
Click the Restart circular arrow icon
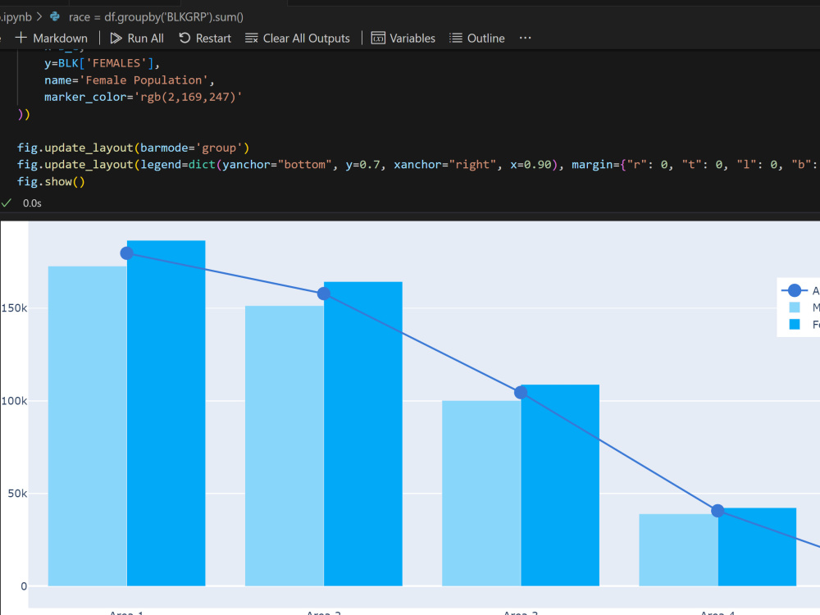[x=184, y=38]
